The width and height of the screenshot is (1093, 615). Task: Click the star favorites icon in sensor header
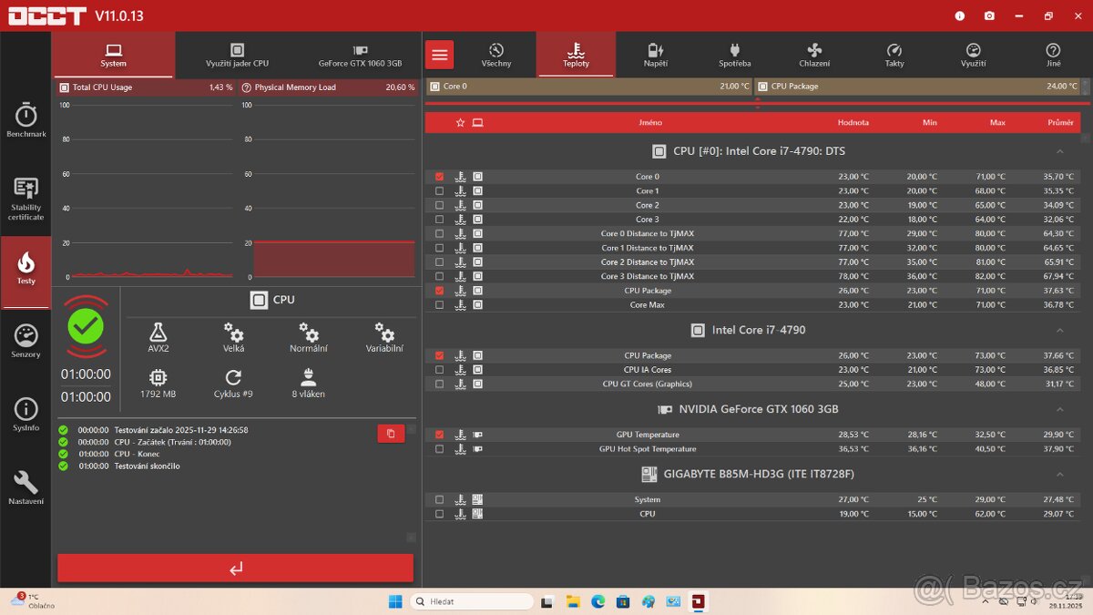tap(460, 122)
